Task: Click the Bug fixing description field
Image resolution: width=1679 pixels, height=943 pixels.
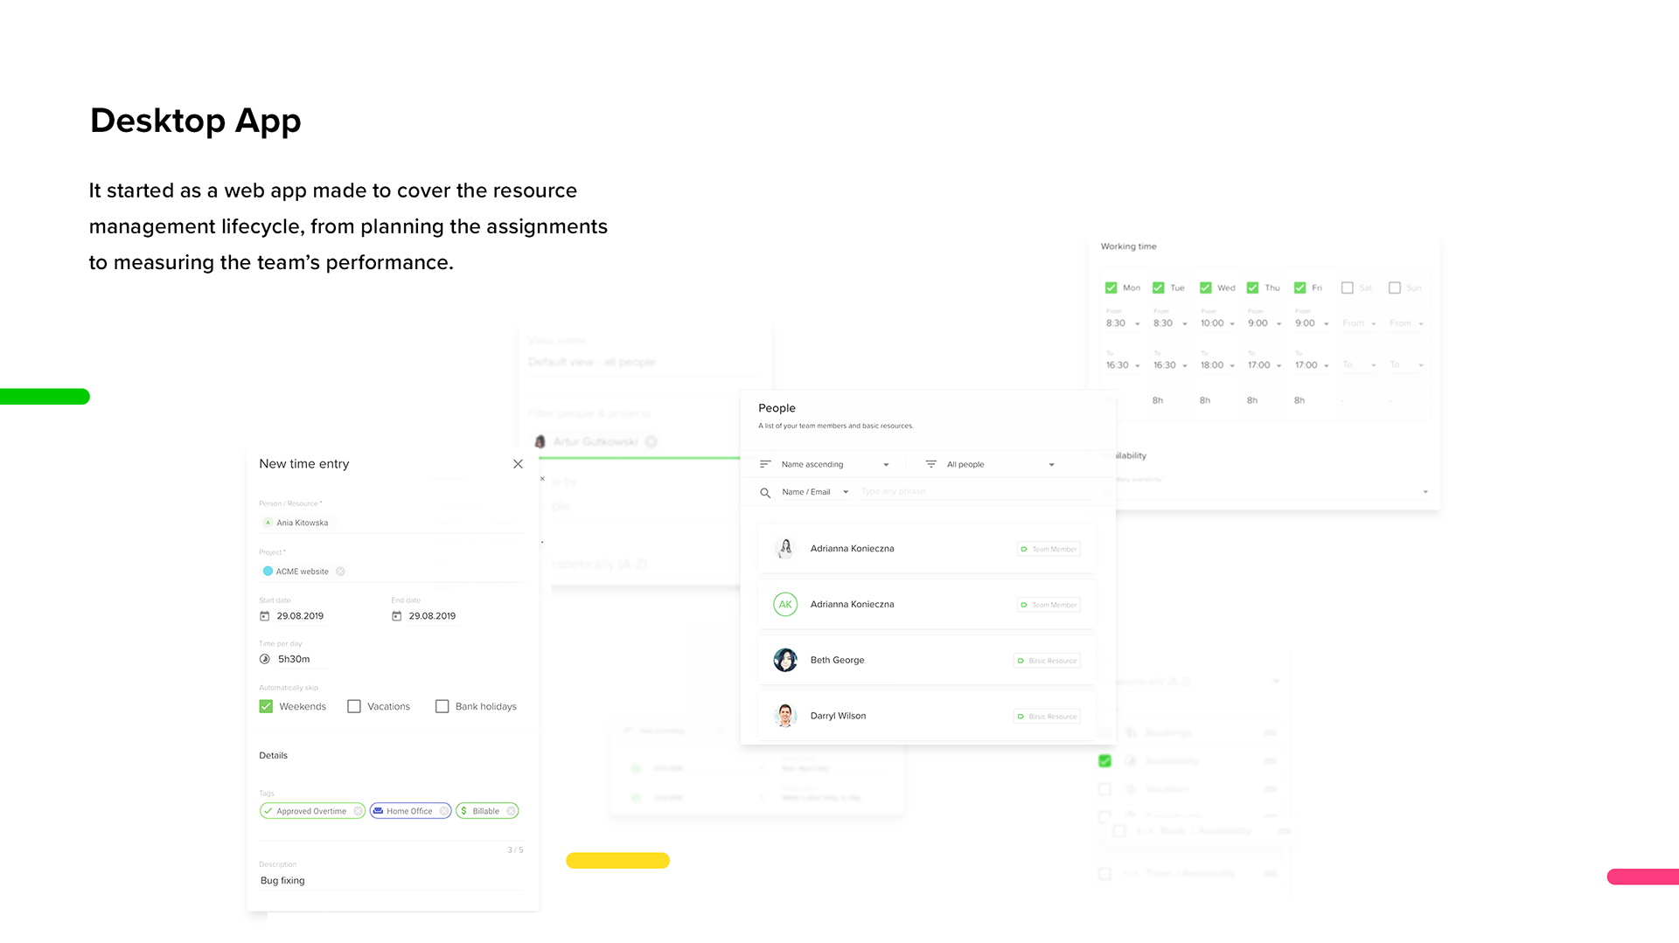Action: 391,881
